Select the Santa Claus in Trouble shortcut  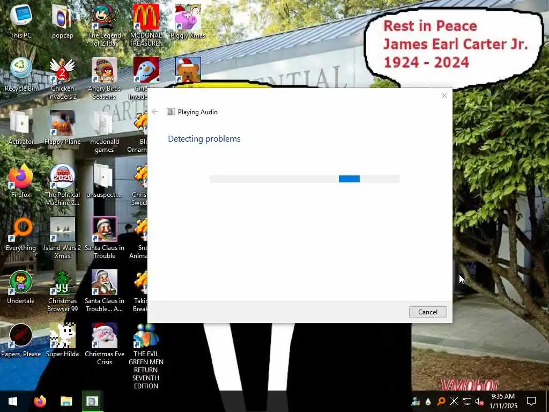[x=105, y=238]
